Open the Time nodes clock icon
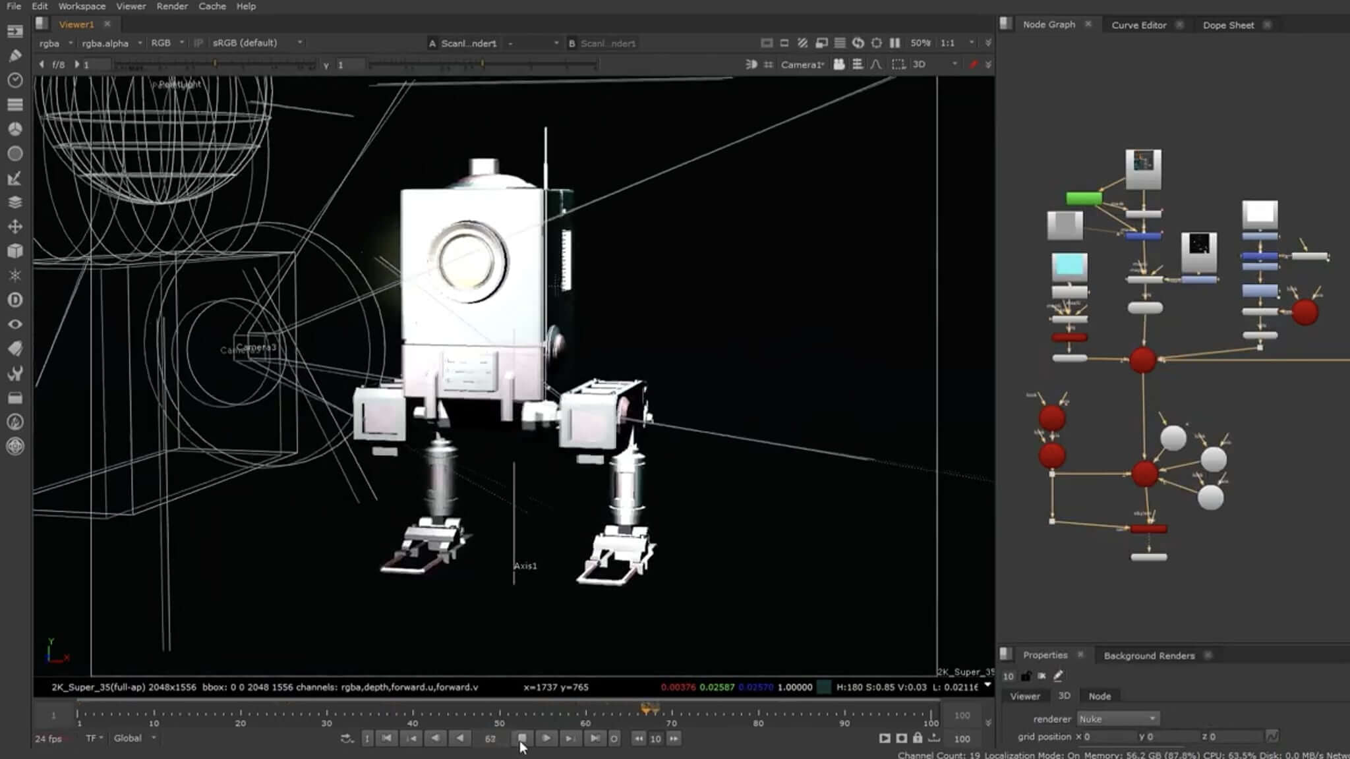 tap(15, 80)
